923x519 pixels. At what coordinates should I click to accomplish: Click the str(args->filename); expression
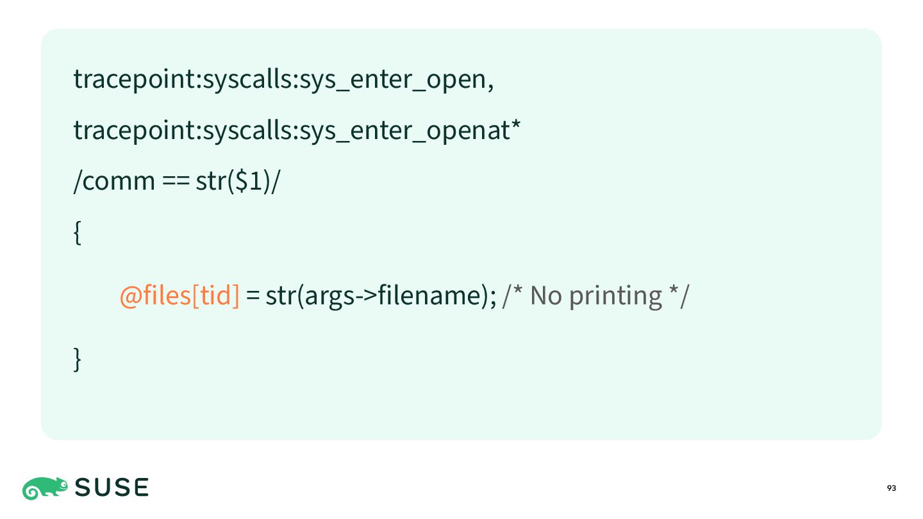click(381, 295)
